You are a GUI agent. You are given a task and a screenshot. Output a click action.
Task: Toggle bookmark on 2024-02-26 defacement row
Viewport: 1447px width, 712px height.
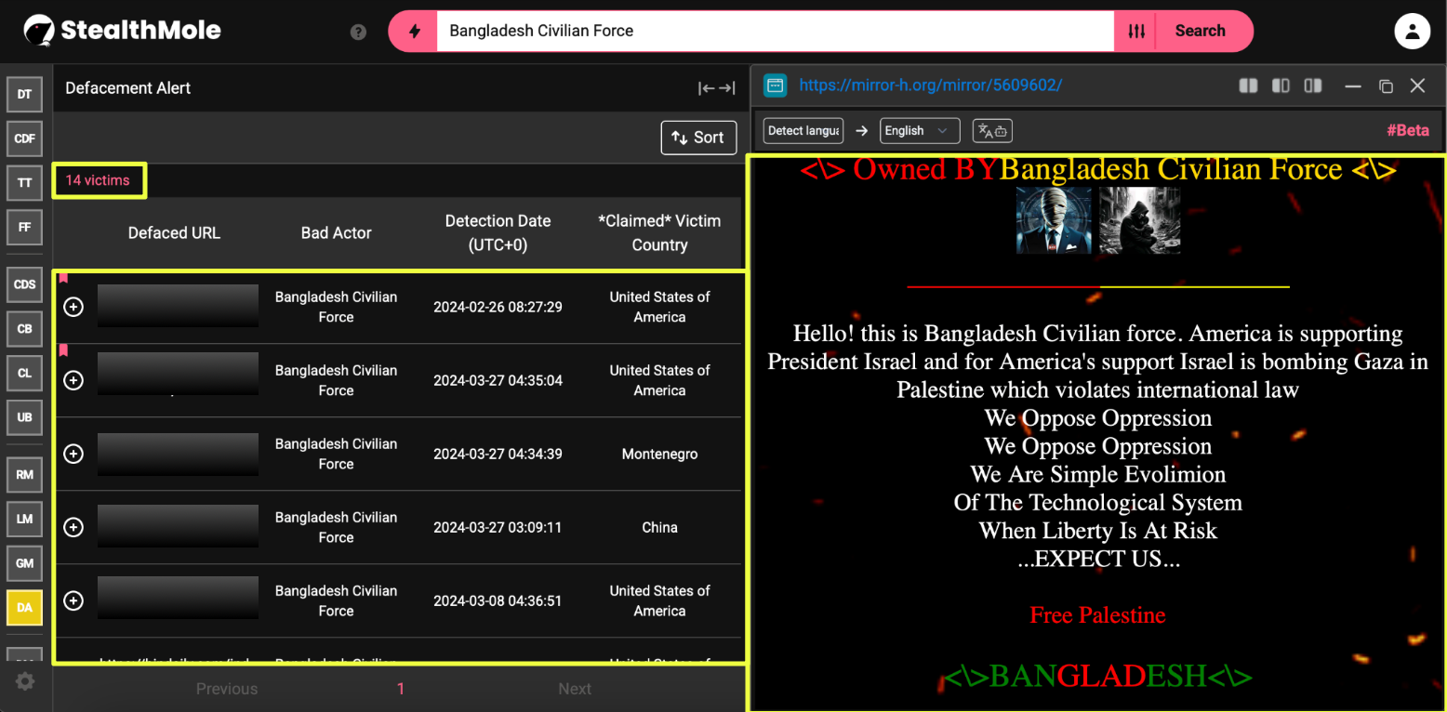[x=63, y=277]
